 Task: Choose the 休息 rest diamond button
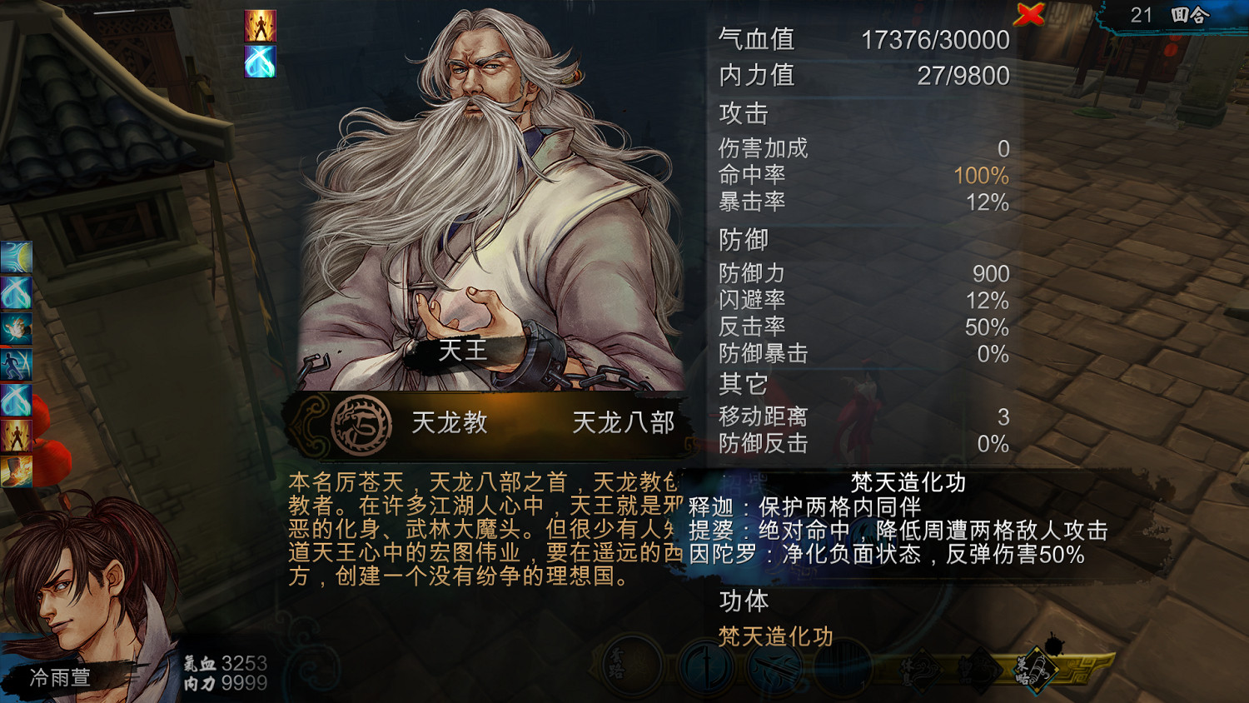[922, 671]
